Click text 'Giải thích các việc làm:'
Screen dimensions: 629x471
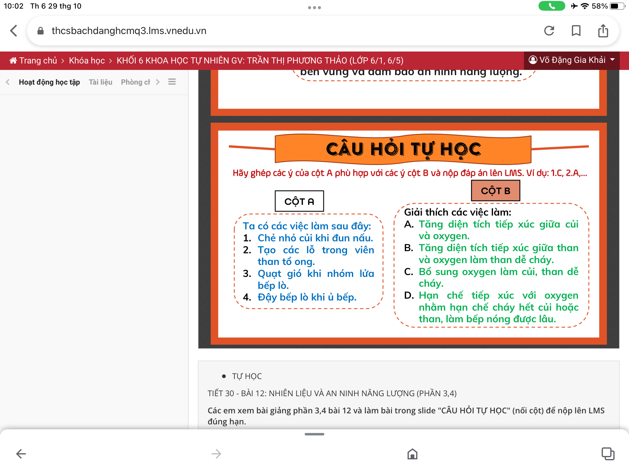458,212
